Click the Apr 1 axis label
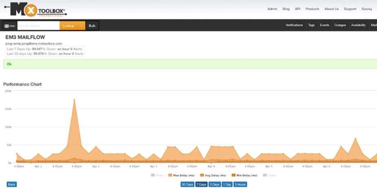The height and width of the screenshot is (190, 377). click(38, 166)
